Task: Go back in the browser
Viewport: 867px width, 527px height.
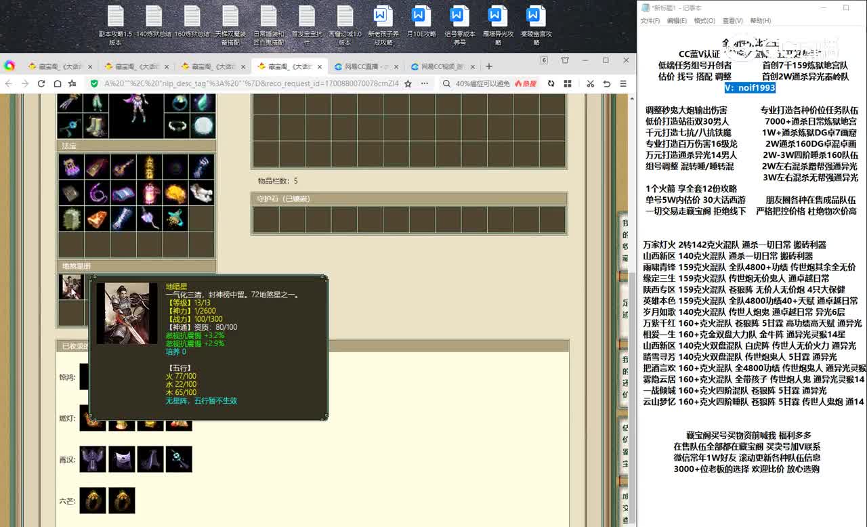Action: [x=9, y=83]
